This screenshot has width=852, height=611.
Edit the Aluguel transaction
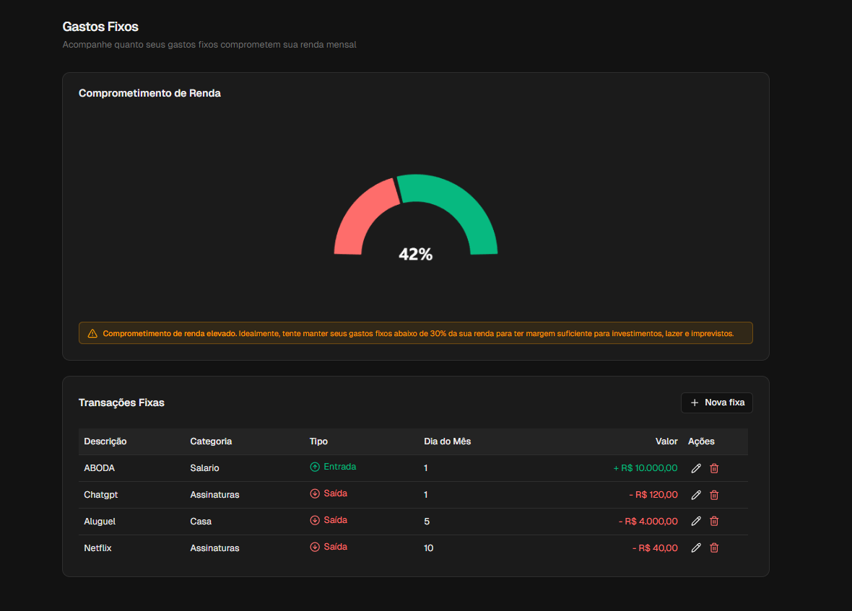696,521
